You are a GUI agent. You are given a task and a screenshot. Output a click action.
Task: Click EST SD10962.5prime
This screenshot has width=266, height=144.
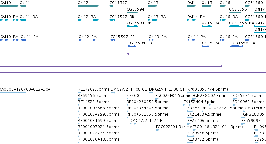tap(248, 102)
